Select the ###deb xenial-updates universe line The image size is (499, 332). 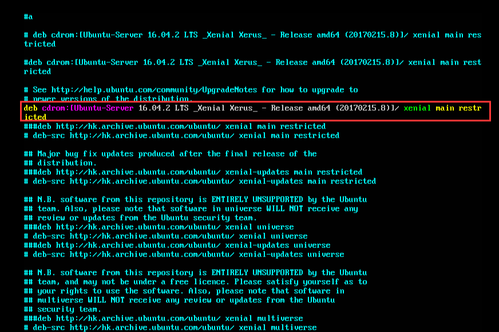pyautogui.click(x=166, y=245)
